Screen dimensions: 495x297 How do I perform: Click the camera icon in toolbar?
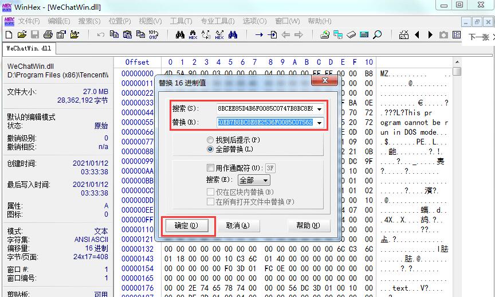tap(443, 35)
